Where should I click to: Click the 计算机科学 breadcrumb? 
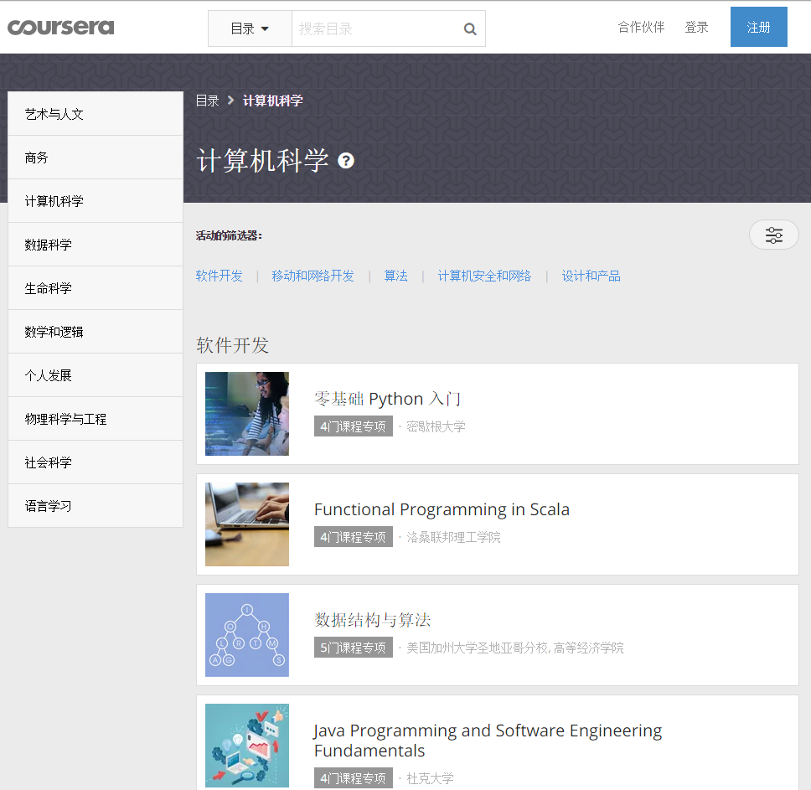pos(272,101)
